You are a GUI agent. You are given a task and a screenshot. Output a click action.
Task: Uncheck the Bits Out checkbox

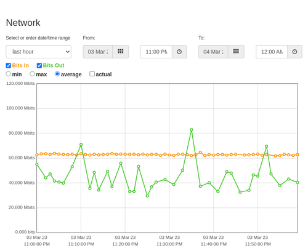[x=39, y=65]
